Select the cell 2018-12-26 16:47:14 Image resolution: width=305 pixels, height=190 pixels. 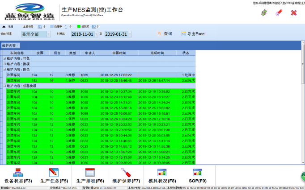coord(157,80)
